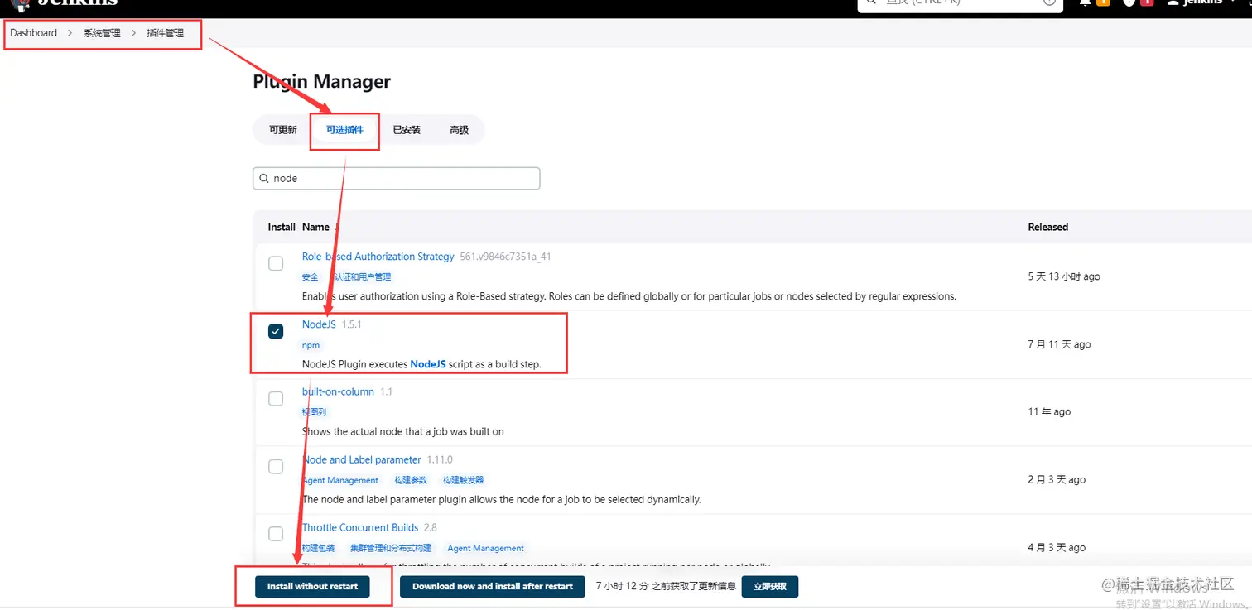Click the Plugin Manager heading

click(x=321, y=82)
